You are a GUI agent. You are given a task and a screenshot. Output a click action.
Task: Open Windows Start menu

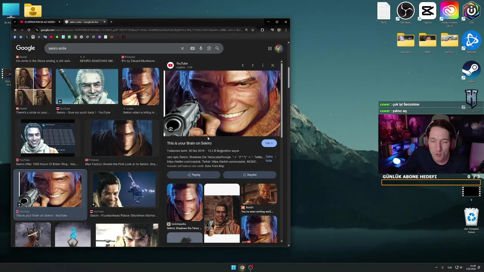click(234, 267)
